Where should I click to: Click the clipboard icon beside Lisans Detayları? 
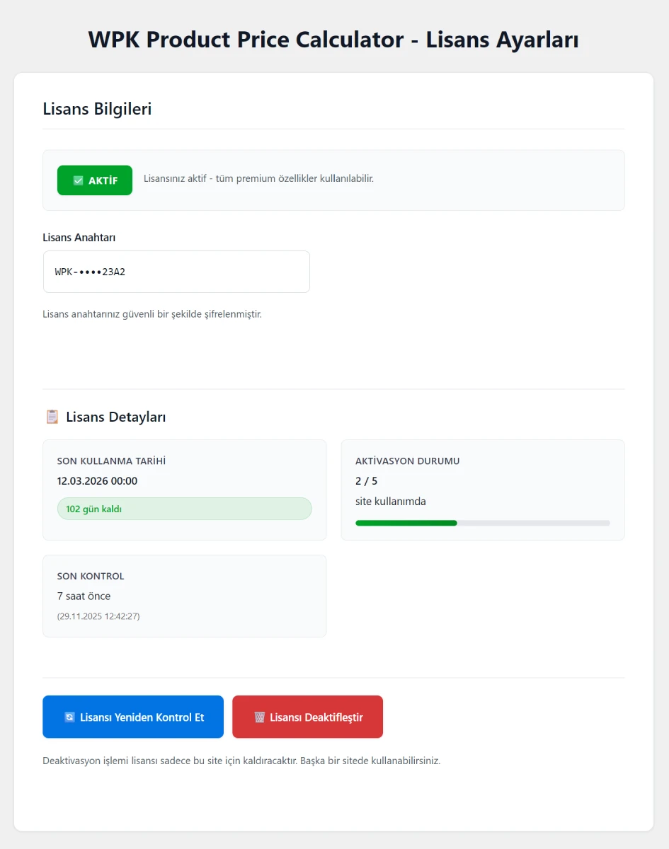tap(52, 417)
